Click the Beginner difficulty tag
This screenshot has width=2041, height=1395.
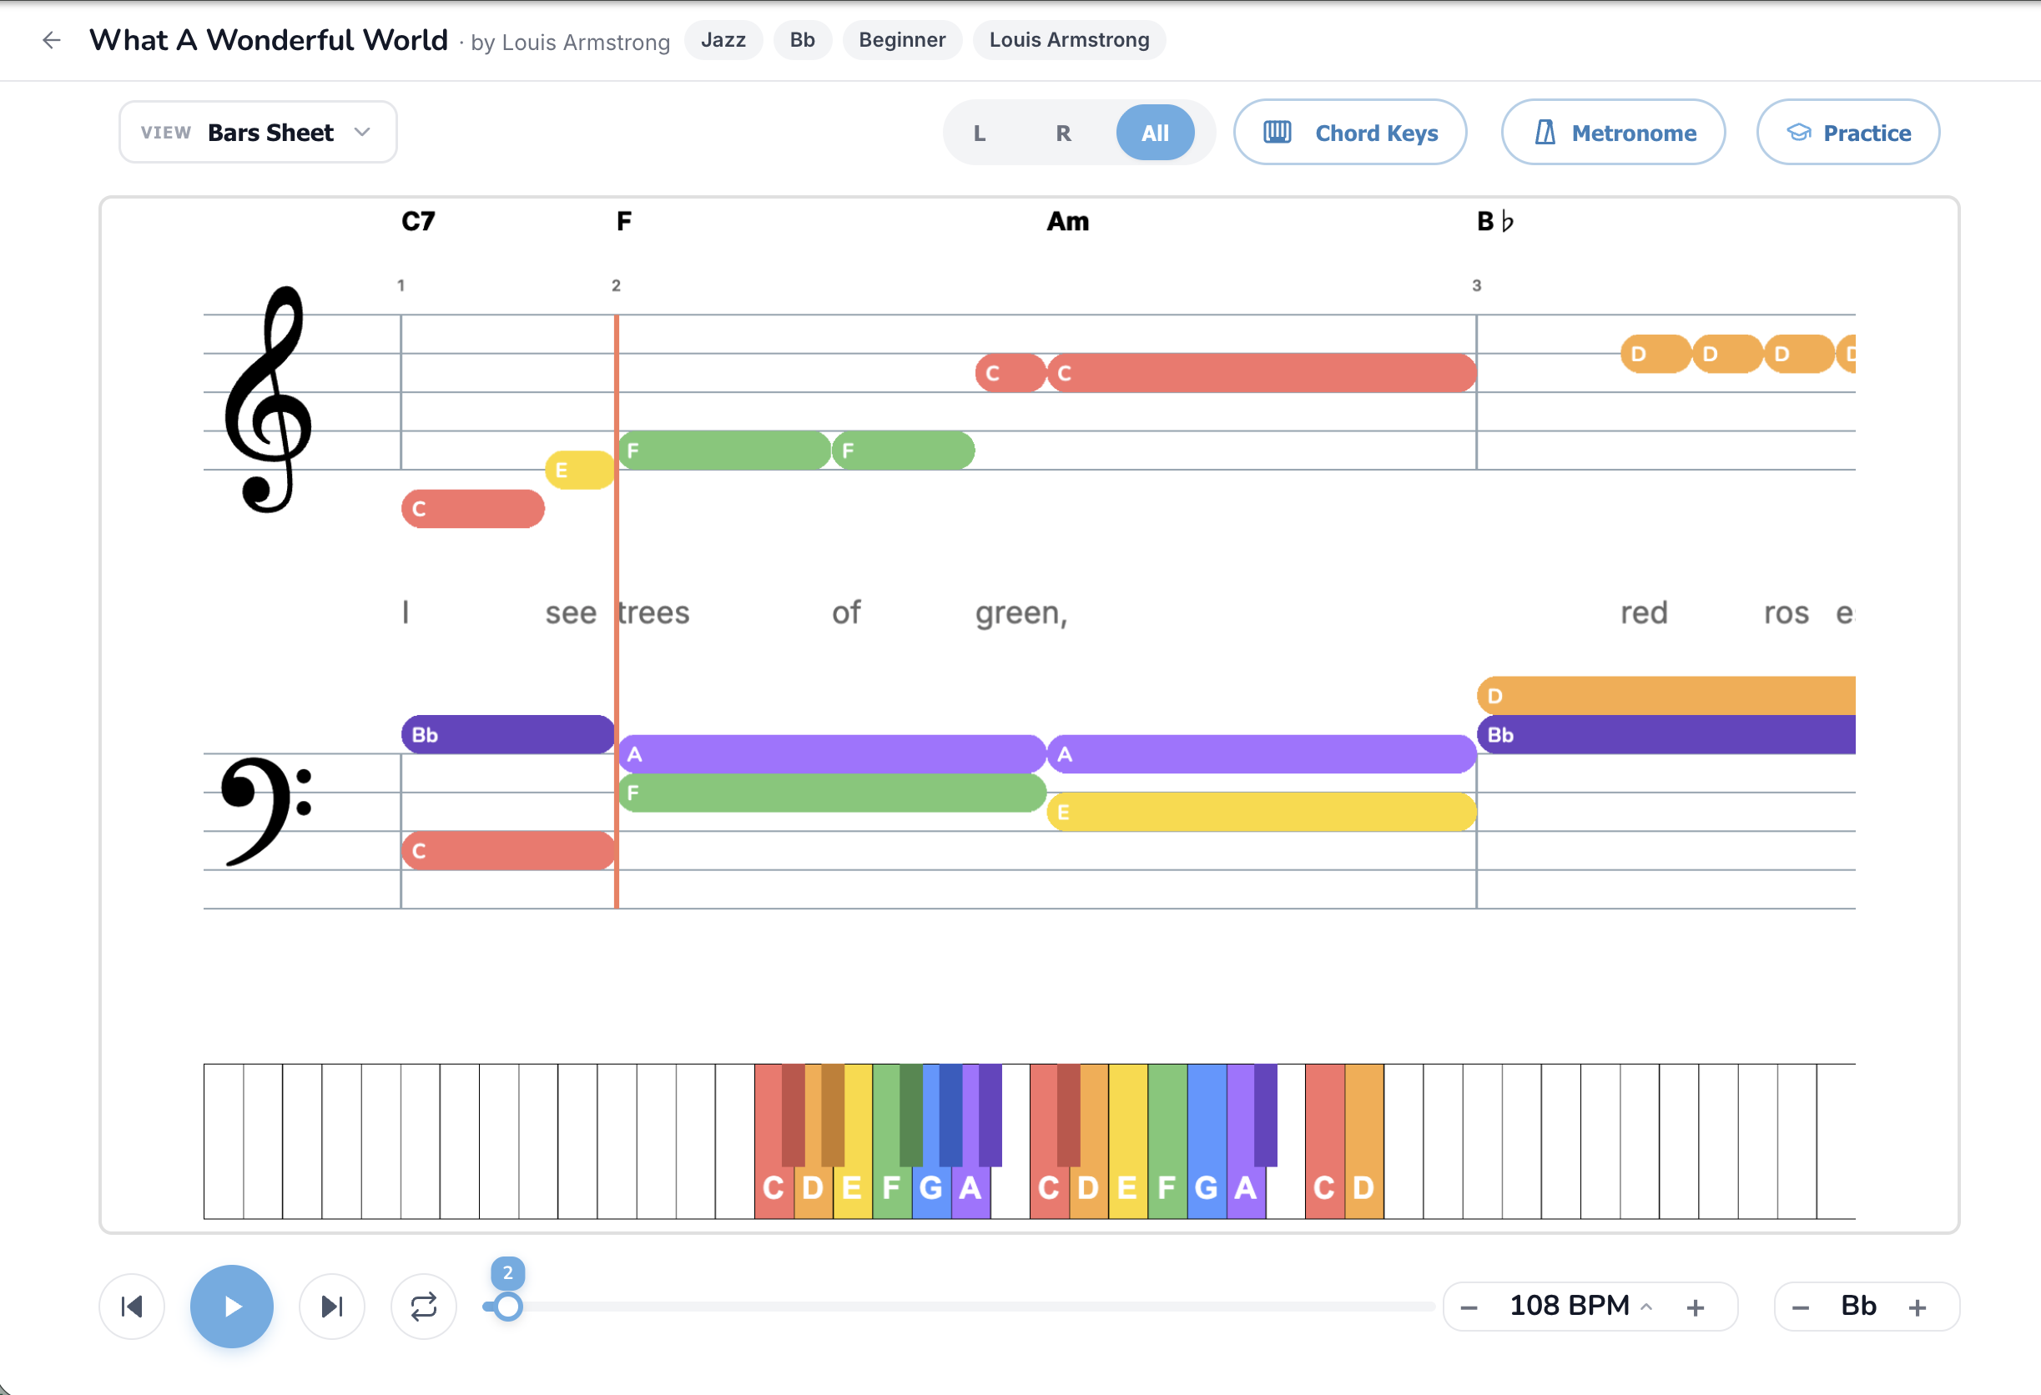click(902, 40)
